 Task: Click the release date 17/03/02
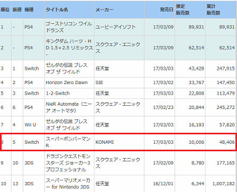click(163, 83)
